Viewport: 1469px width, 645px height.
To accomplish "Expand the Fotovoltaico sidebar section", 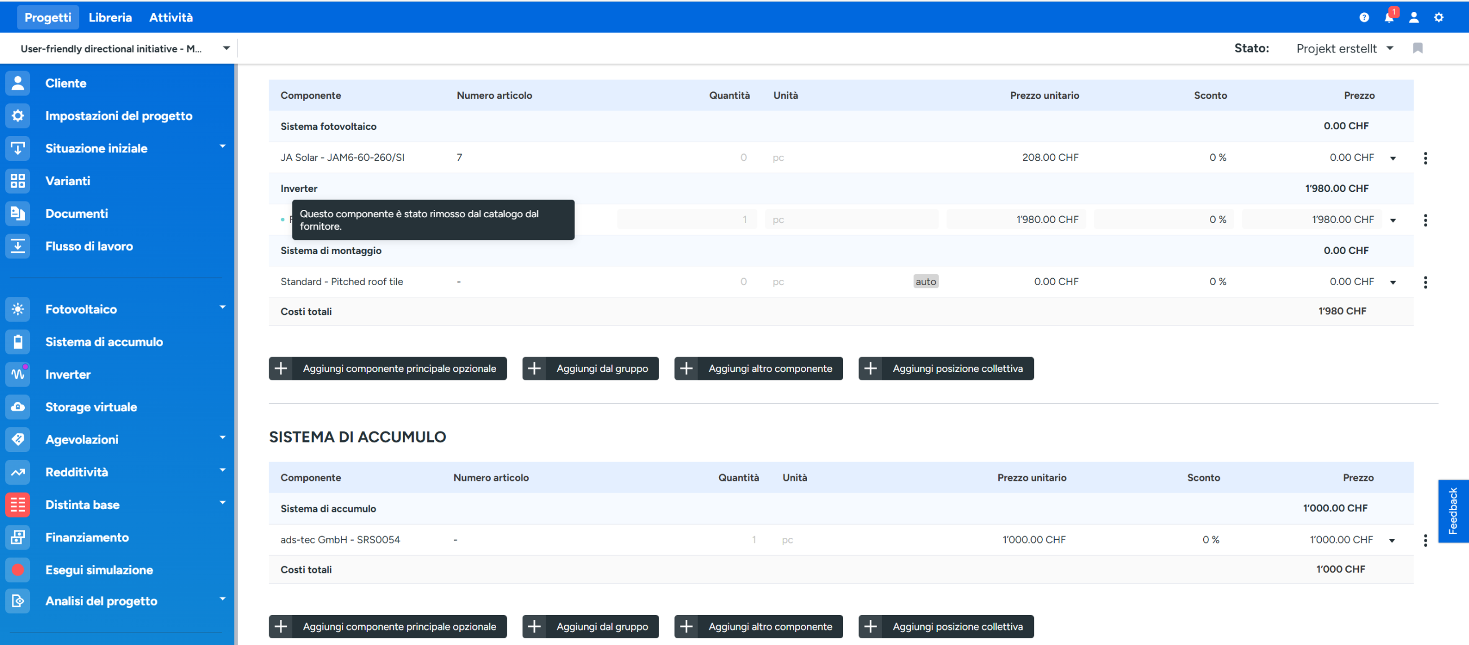I will point(222,308).
